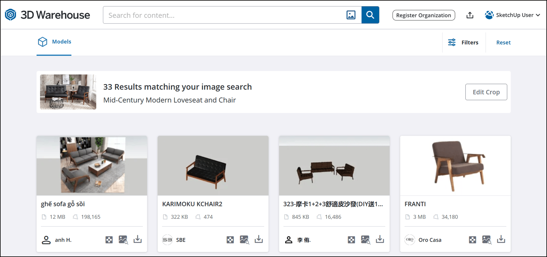Open image search camera icon in search bar
The width and height of the screenshot is (547, 257).
[351, 15]
